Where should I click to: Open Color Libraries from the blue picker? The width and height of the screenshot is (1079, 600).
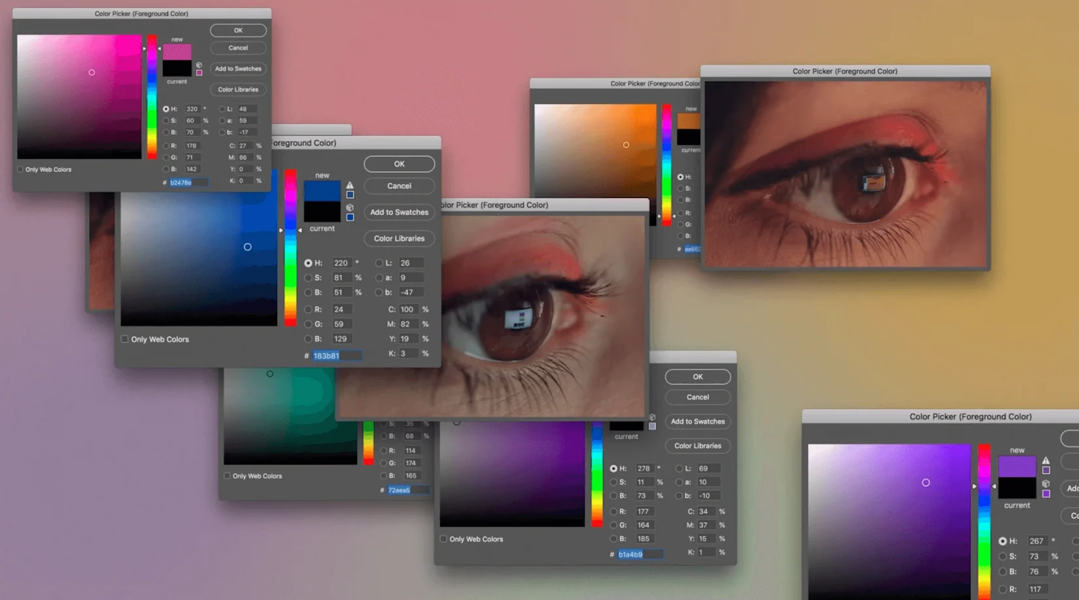[x=399, y=239]
